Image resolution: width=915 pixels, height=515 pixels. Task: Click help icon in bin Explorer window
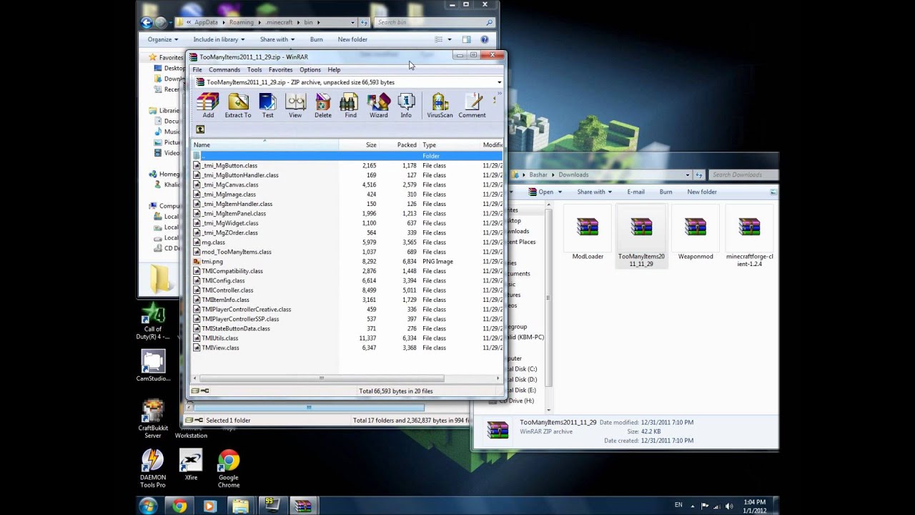[x=485, y=39]
